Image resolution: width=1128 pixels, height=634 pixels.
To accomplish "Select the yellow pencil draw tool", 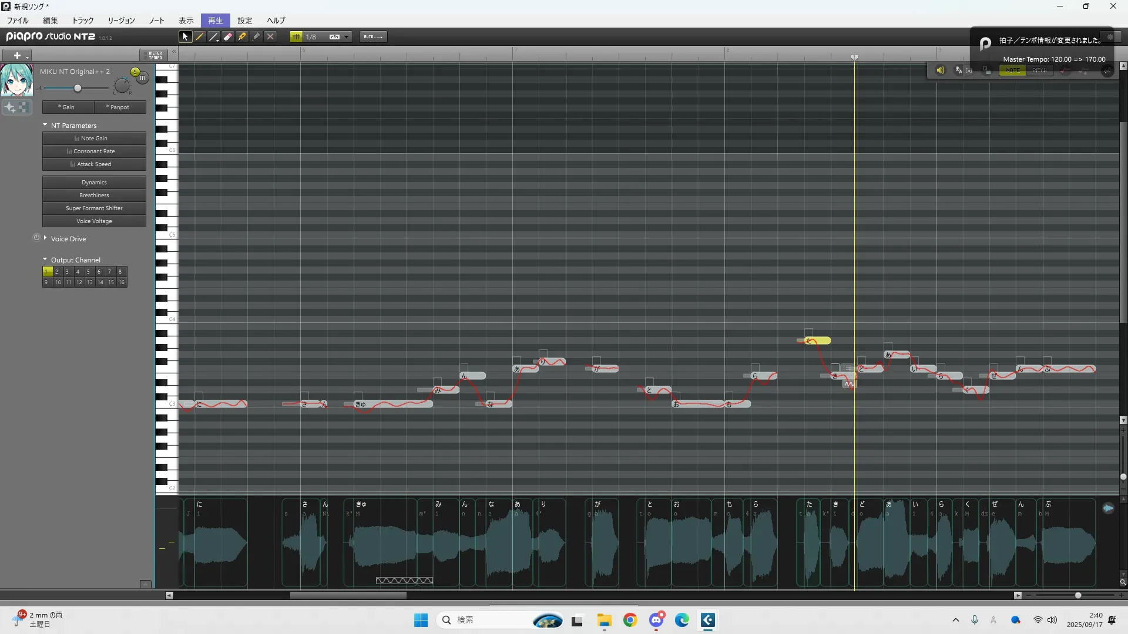I will [200, 36].
